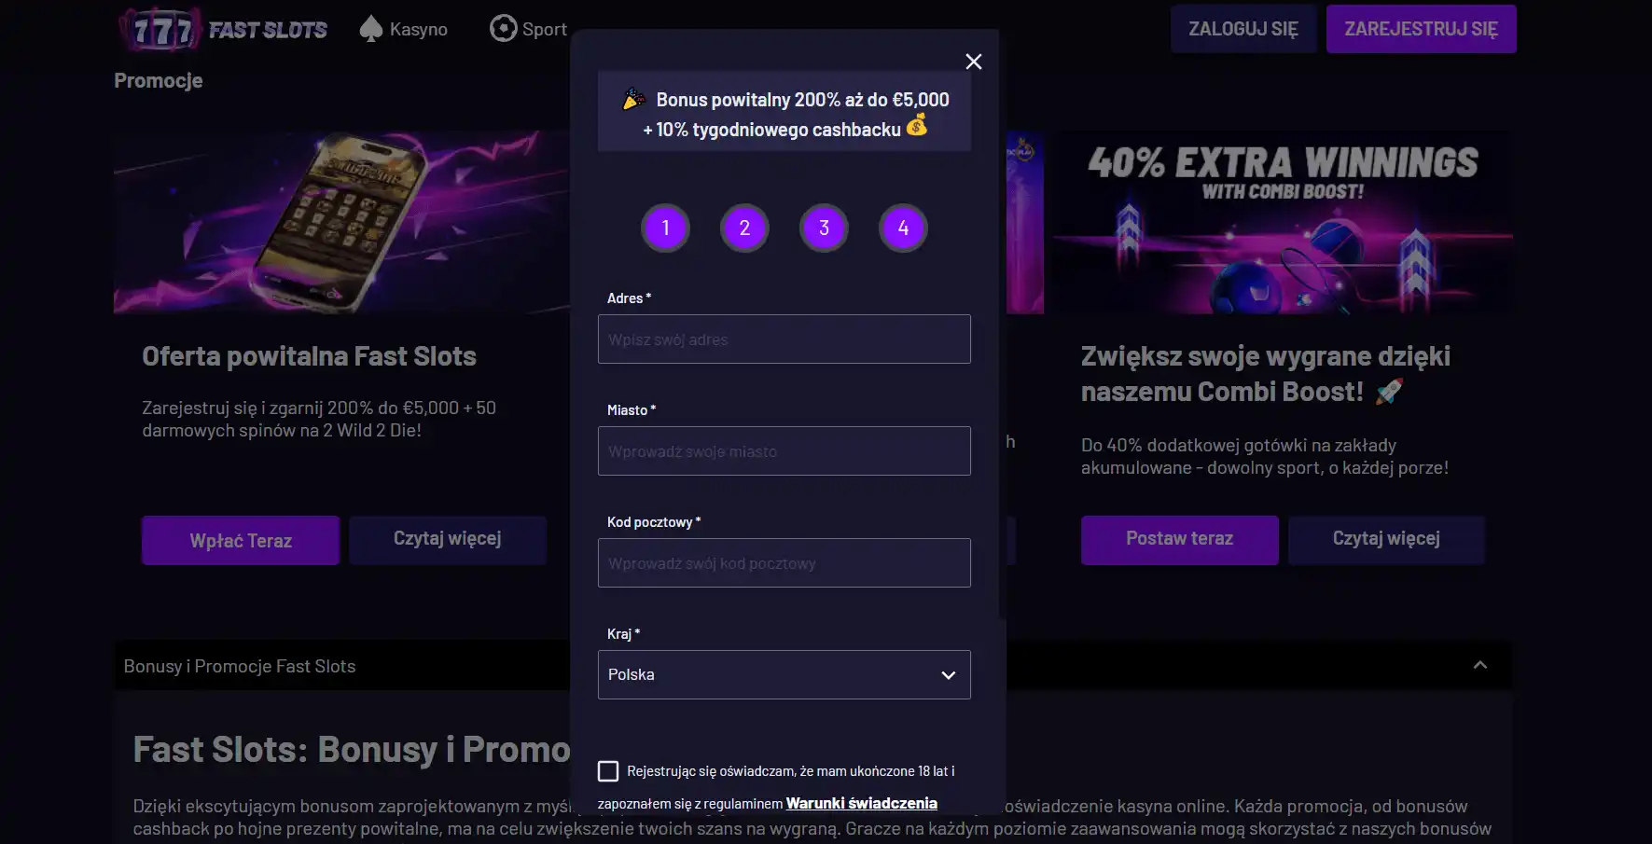This screenshot has width=1652, height=844.
Task: Open the Warunki świadczenia link
Action: (x=861, y=803)
